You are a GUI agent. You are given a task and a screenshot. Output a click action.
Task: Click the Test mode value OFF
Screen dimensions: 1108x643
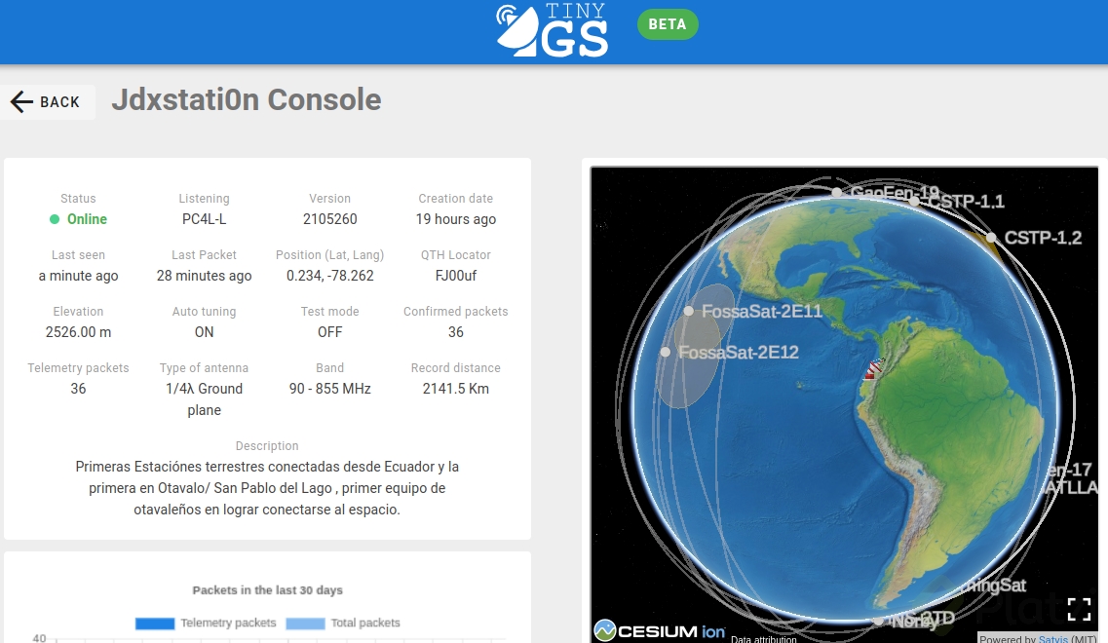(x=330, y=332)
